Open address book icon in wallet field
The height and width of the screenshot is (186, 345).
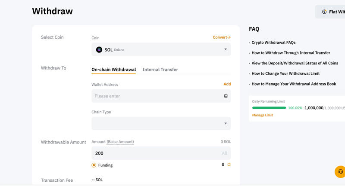pyautogui.click(x=226, y=96)
